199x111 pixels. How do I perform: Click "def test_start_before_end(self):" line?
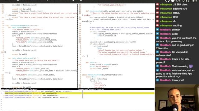pos(24,58)
